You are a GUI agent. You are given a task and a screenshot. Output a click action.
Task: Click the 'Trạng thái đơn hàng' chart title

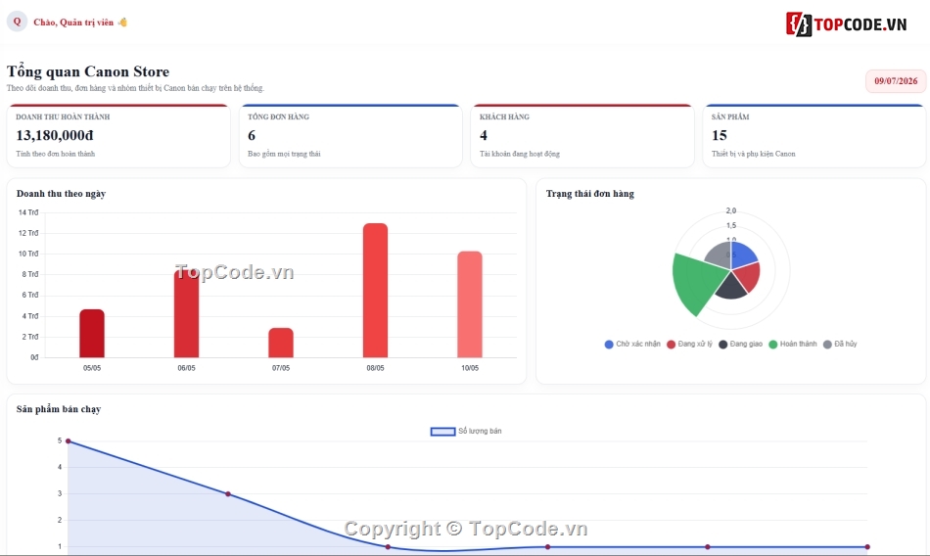(x=590, y=194)
